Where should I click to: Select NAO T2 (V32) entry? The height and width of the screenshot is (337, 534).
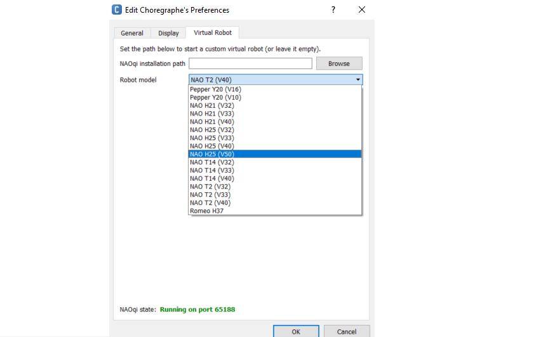click(x=275, y=187)
